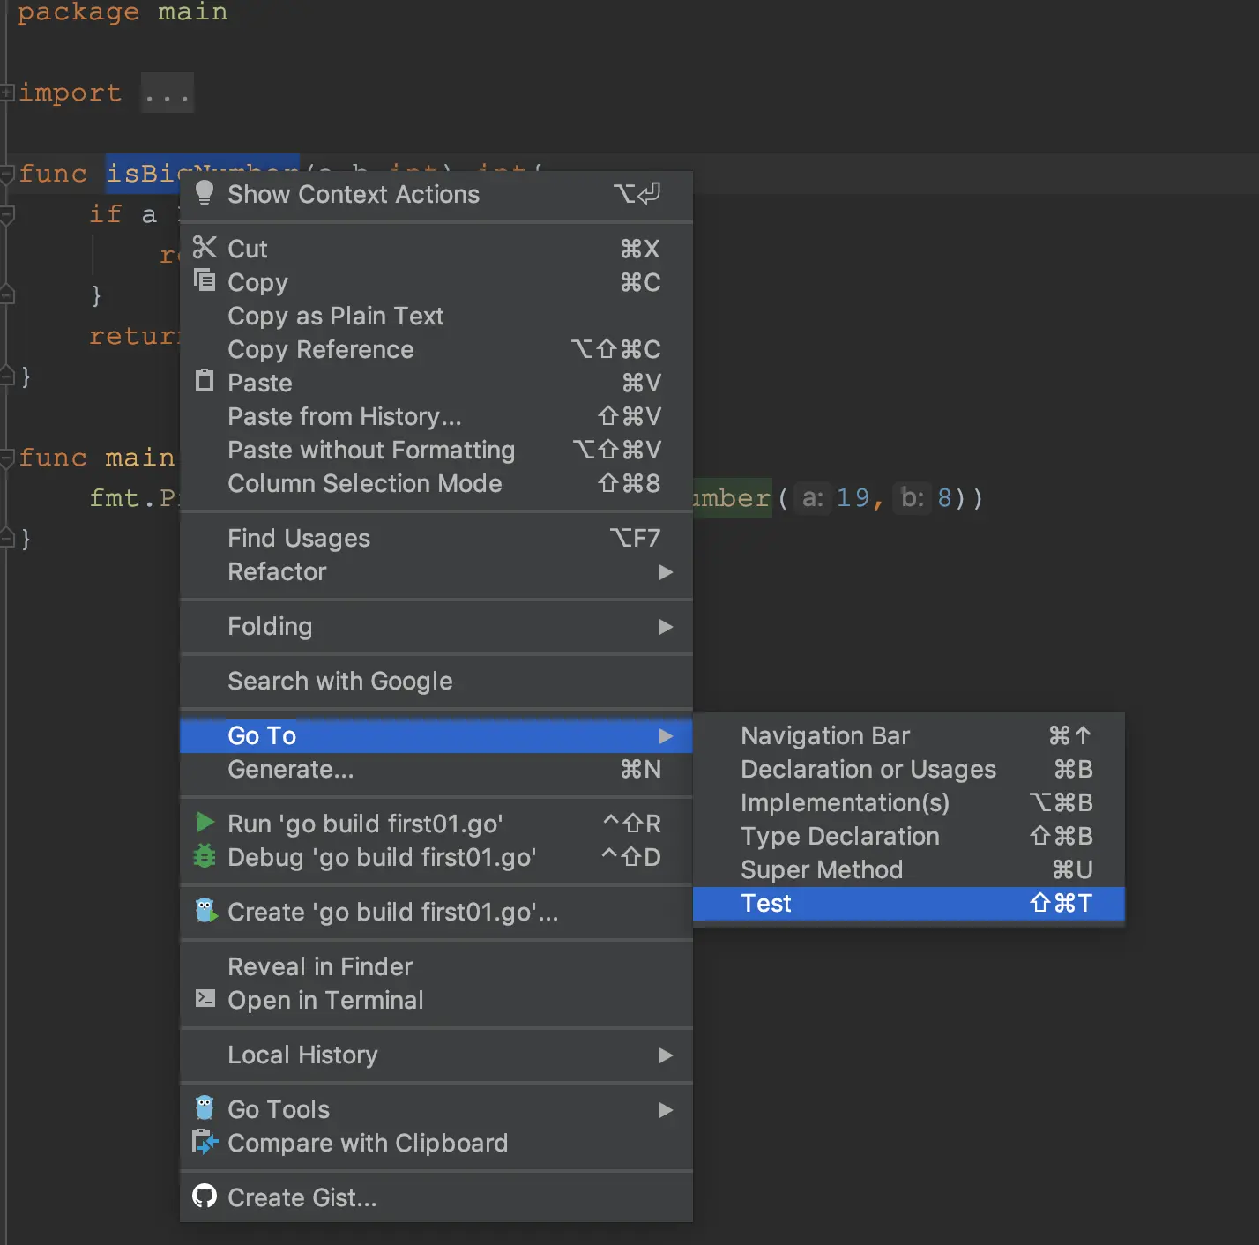Screen dimensions: 1259x1245
Task: Click the green Debug bug icon
Action: (x=205, y=856)
